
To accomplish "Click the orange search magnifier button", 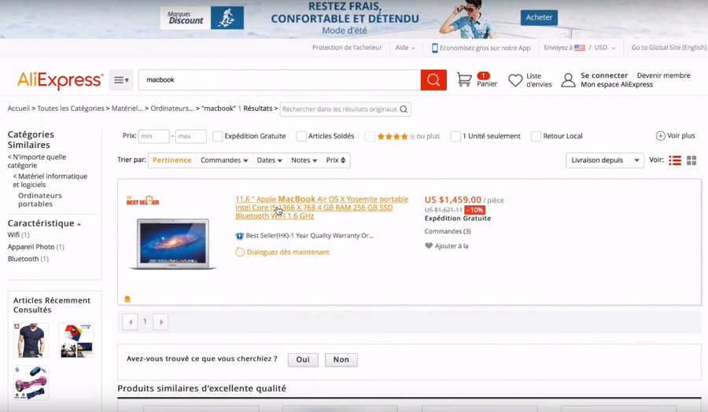I will 433,80.
